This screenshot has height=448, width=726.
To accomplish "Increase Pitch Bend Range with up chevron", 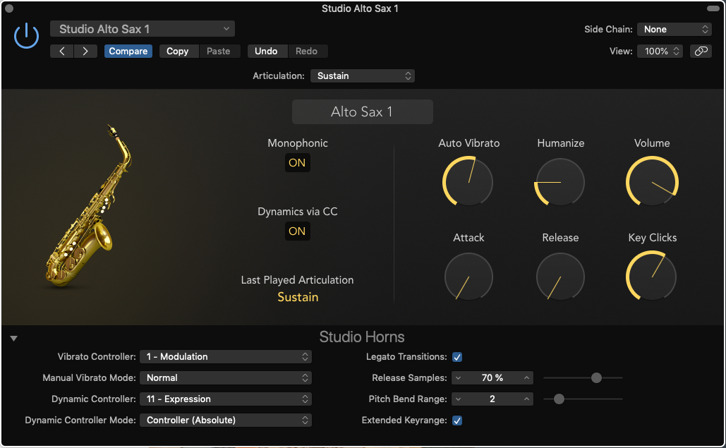I will coord(526,399).
